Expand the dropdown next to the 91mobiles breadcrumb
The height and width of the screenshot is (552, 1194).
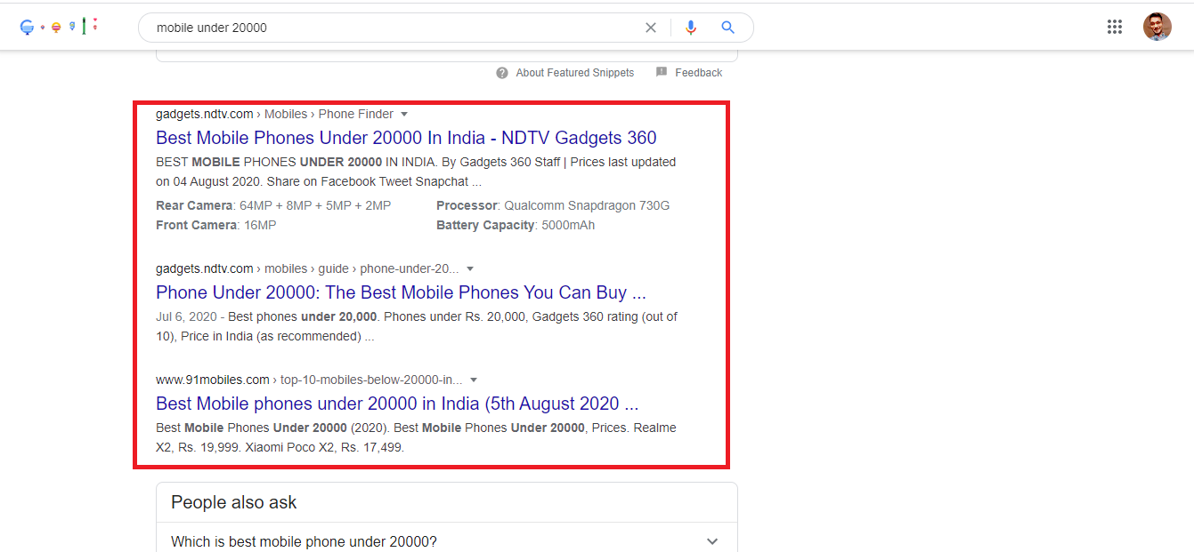[474, 380]
